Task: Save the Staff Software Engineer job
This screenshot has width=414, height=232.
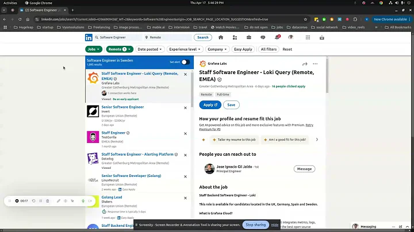Action: point(231,105)
